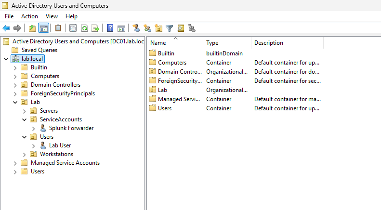This screenshot has width=381, height=210.
Task: Click the Saved Queries folder icon
Action: [15, 50]
